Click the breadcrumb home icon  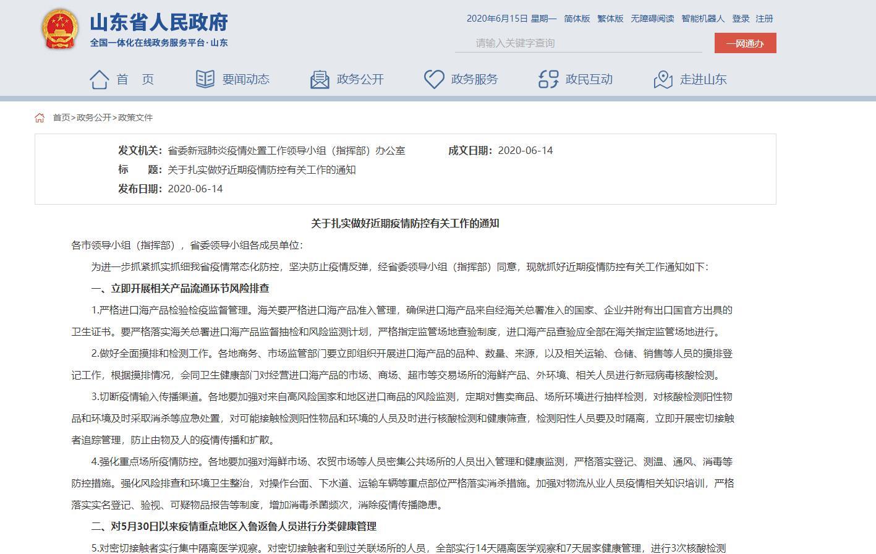tap(40, 117)
